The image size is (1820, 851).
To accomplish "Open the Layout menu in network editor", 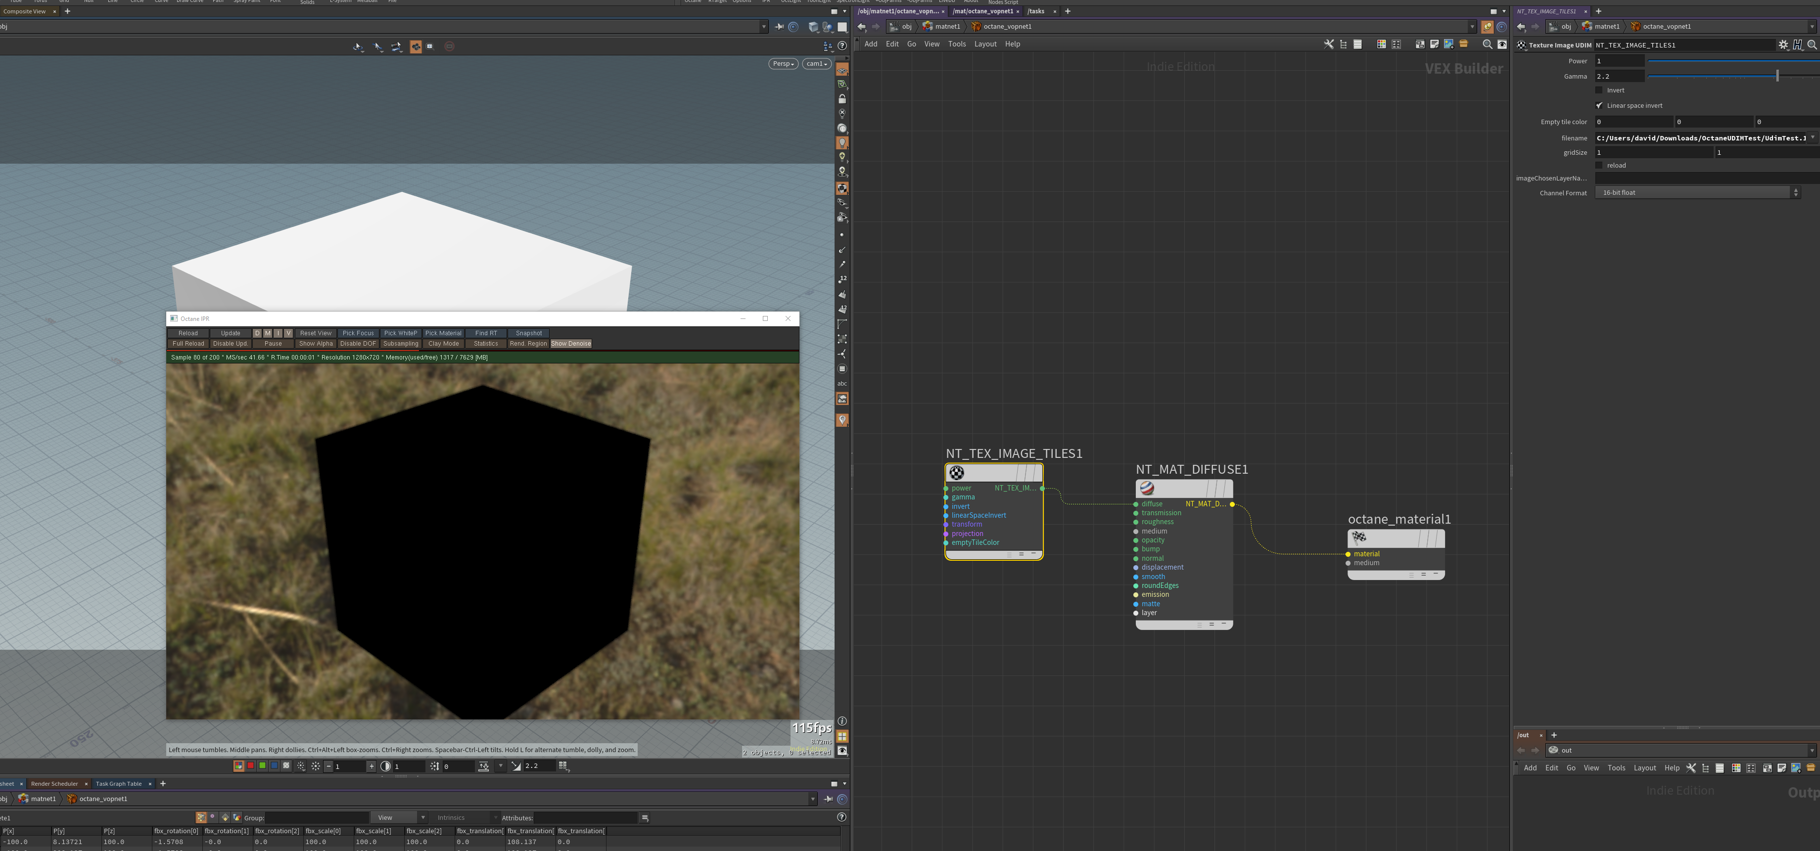I will click(x=985, y=44).
